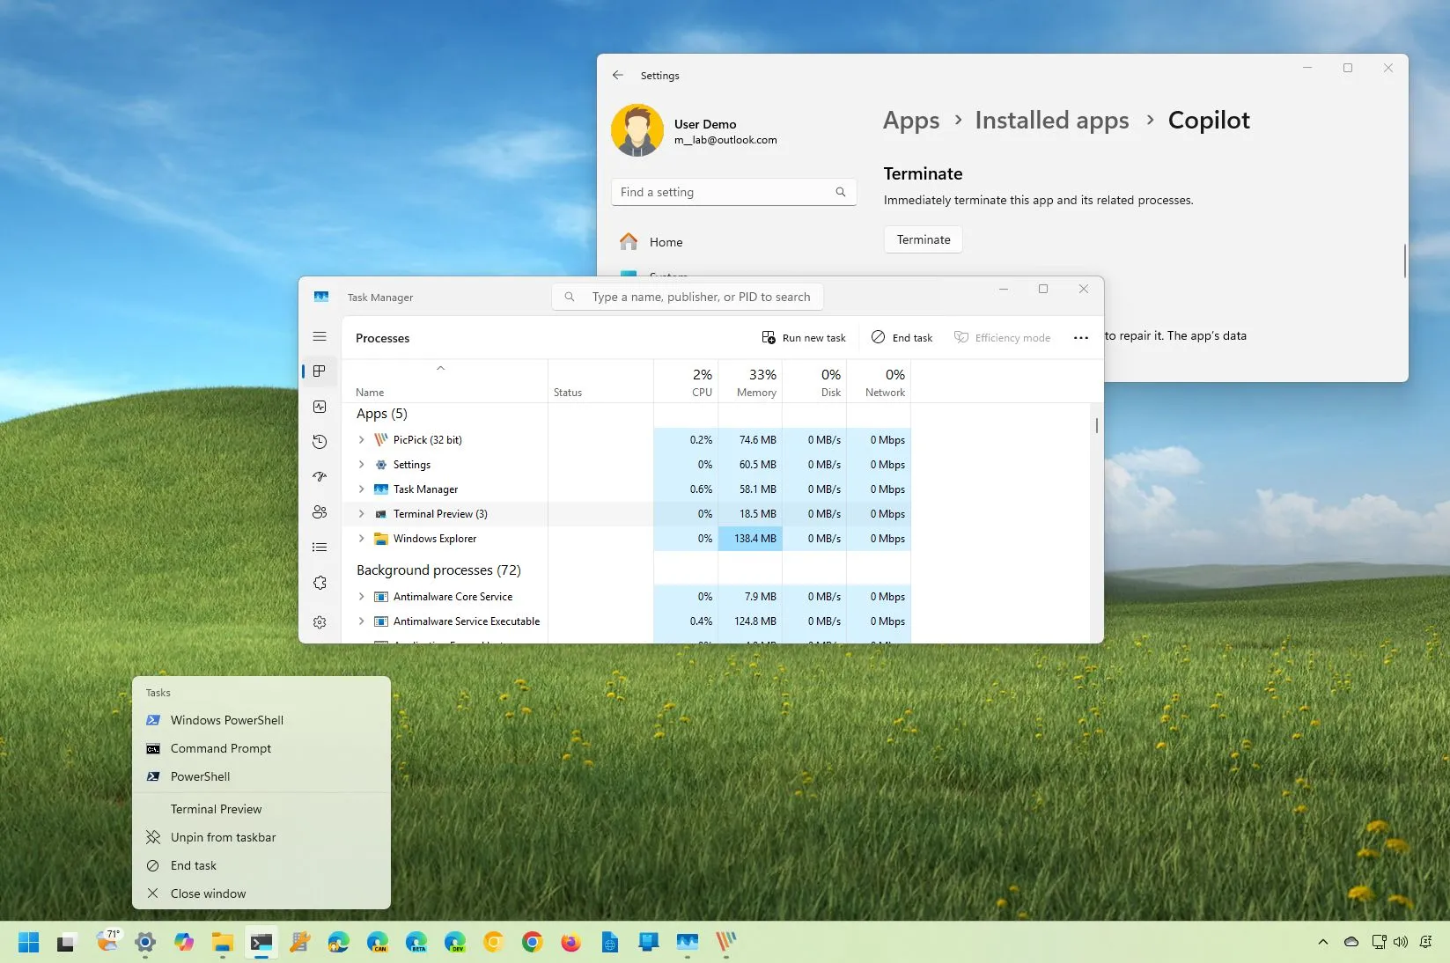Expand the Task Manager process row
This screenshot has width=1450, height=963.
coord(361,489)
